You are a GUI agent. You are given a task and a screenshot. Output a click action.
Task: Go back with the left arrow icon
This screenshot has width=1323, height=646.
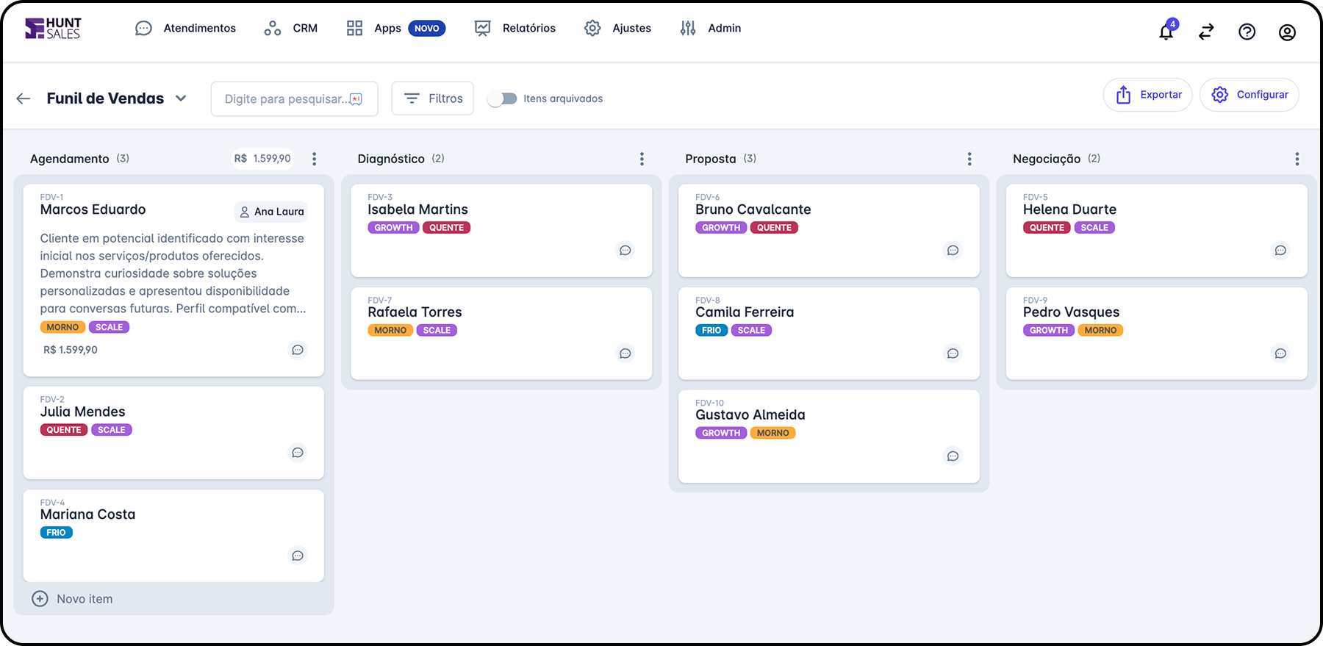click(x=24, y=98)
